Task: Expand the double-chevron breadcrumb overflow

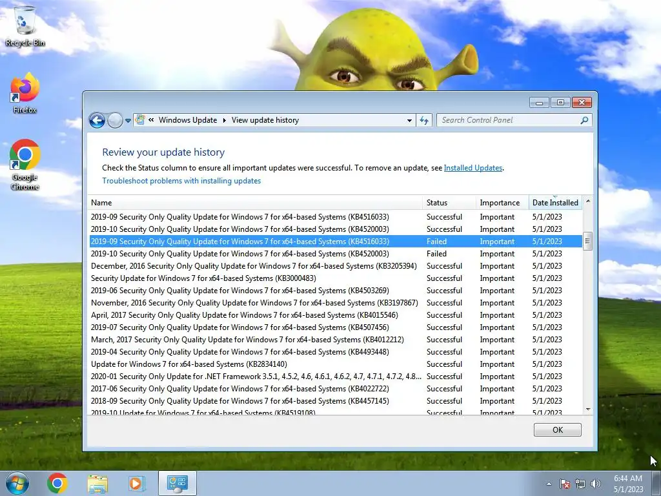Action: 151,120
